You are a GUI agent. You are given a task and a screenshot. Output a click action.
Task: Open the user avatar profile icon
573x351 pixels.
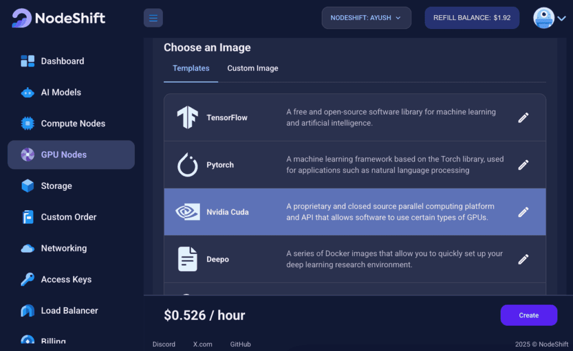(x=543, y=18)
